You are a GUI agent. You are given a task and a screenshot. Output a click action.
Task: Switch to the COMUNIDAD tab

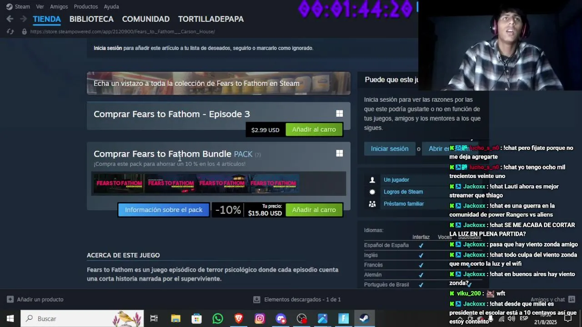pos(145,19)
